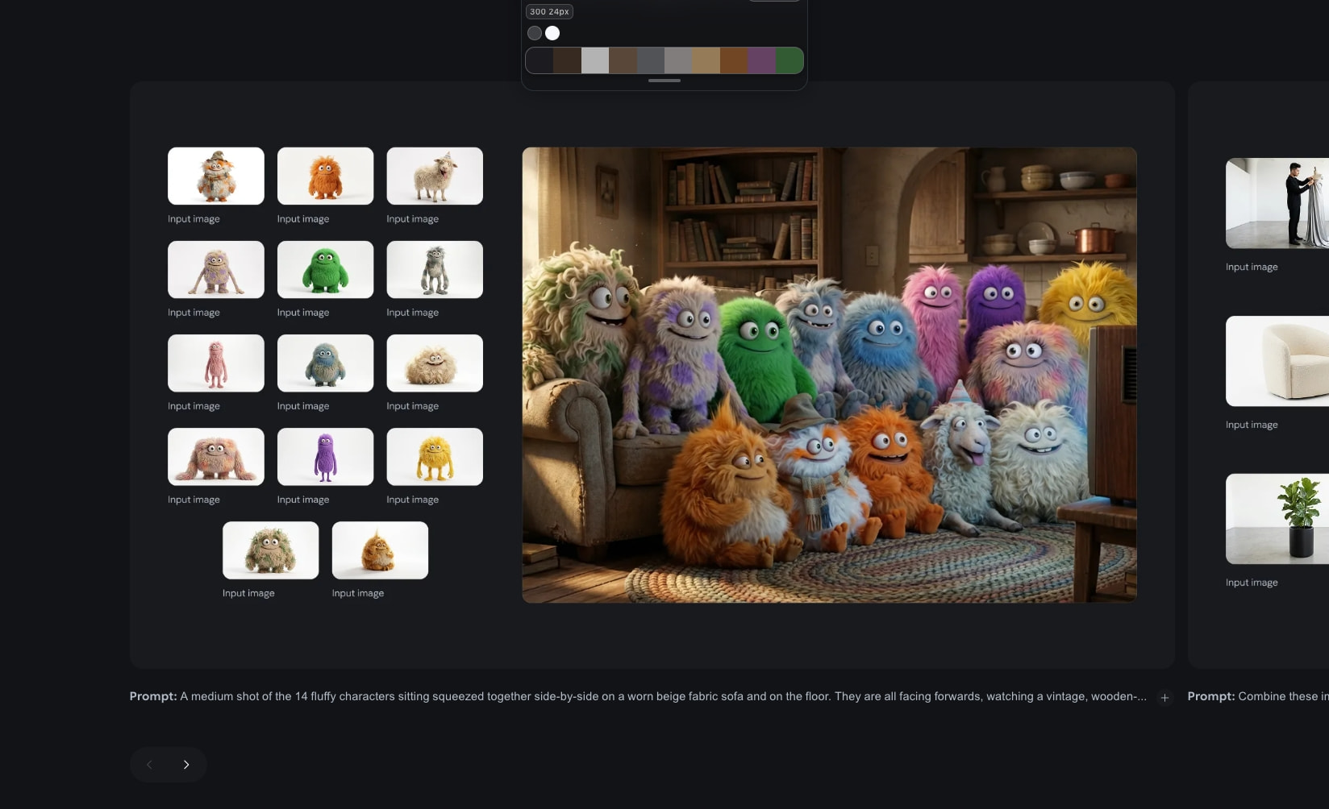Open the gray standing long-armed monster thumbnail
This screenshot has width=1329, height=809.
(x=435, y=269)
